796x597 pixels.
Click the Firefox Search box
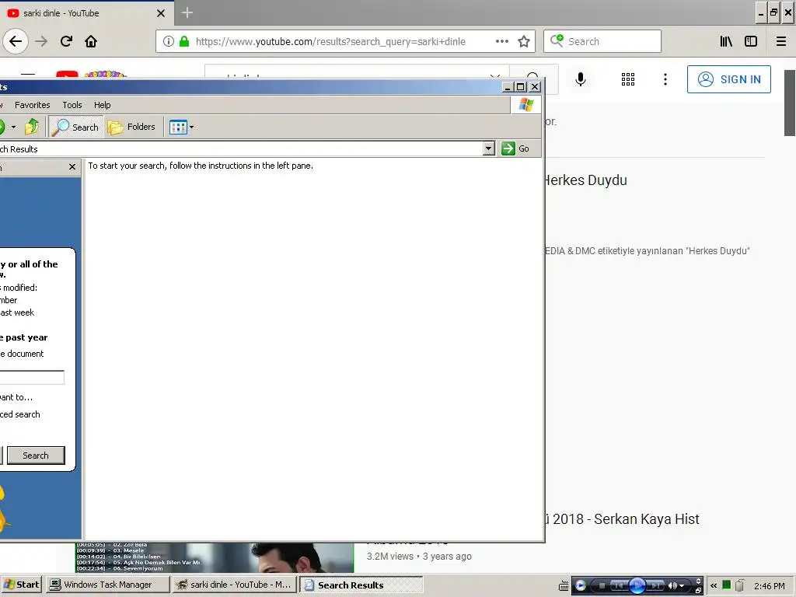(602, 41)
